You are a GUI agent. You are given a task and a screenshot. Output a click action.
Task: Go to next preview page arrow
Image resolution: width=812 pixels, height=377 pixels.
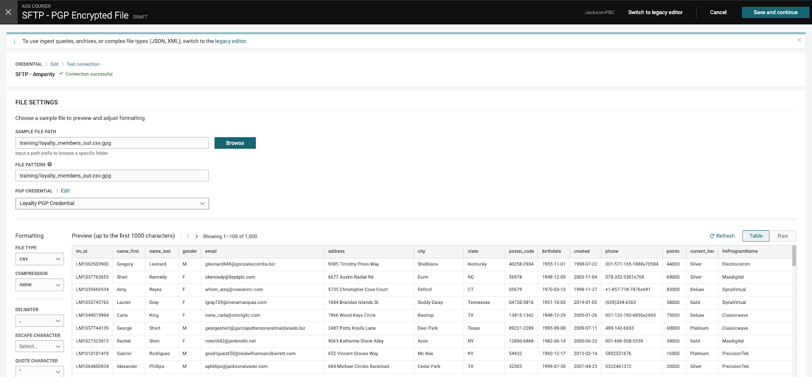pyautogui.click(x=196, y=236)
